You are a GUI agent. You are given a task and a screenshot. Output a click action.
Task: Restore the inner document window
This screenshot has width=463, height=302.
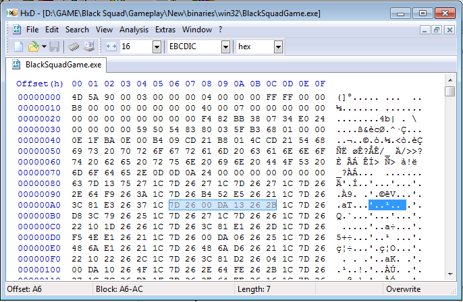(x=437, y=30)
